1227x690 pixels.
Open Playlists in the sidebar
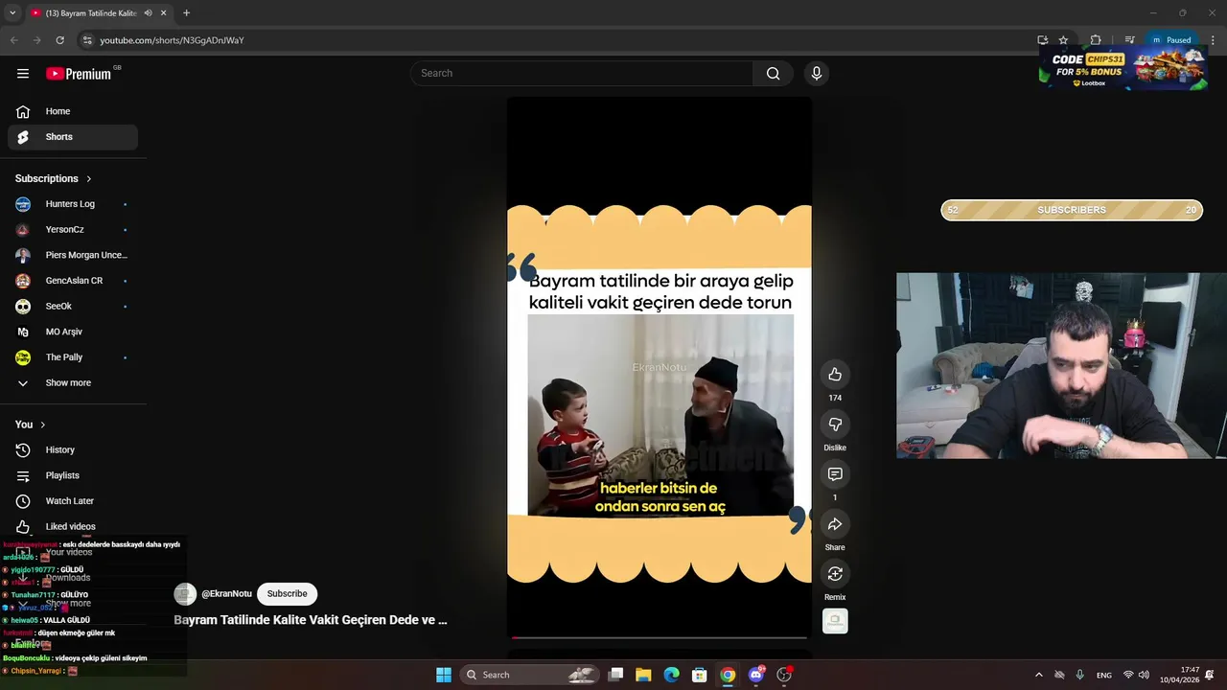click(x=73, y=475)
